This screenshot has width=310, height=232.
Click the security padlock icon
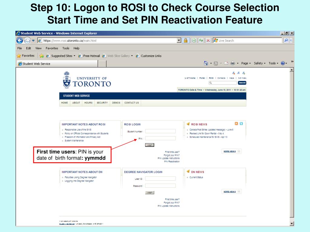pos(186,40)
